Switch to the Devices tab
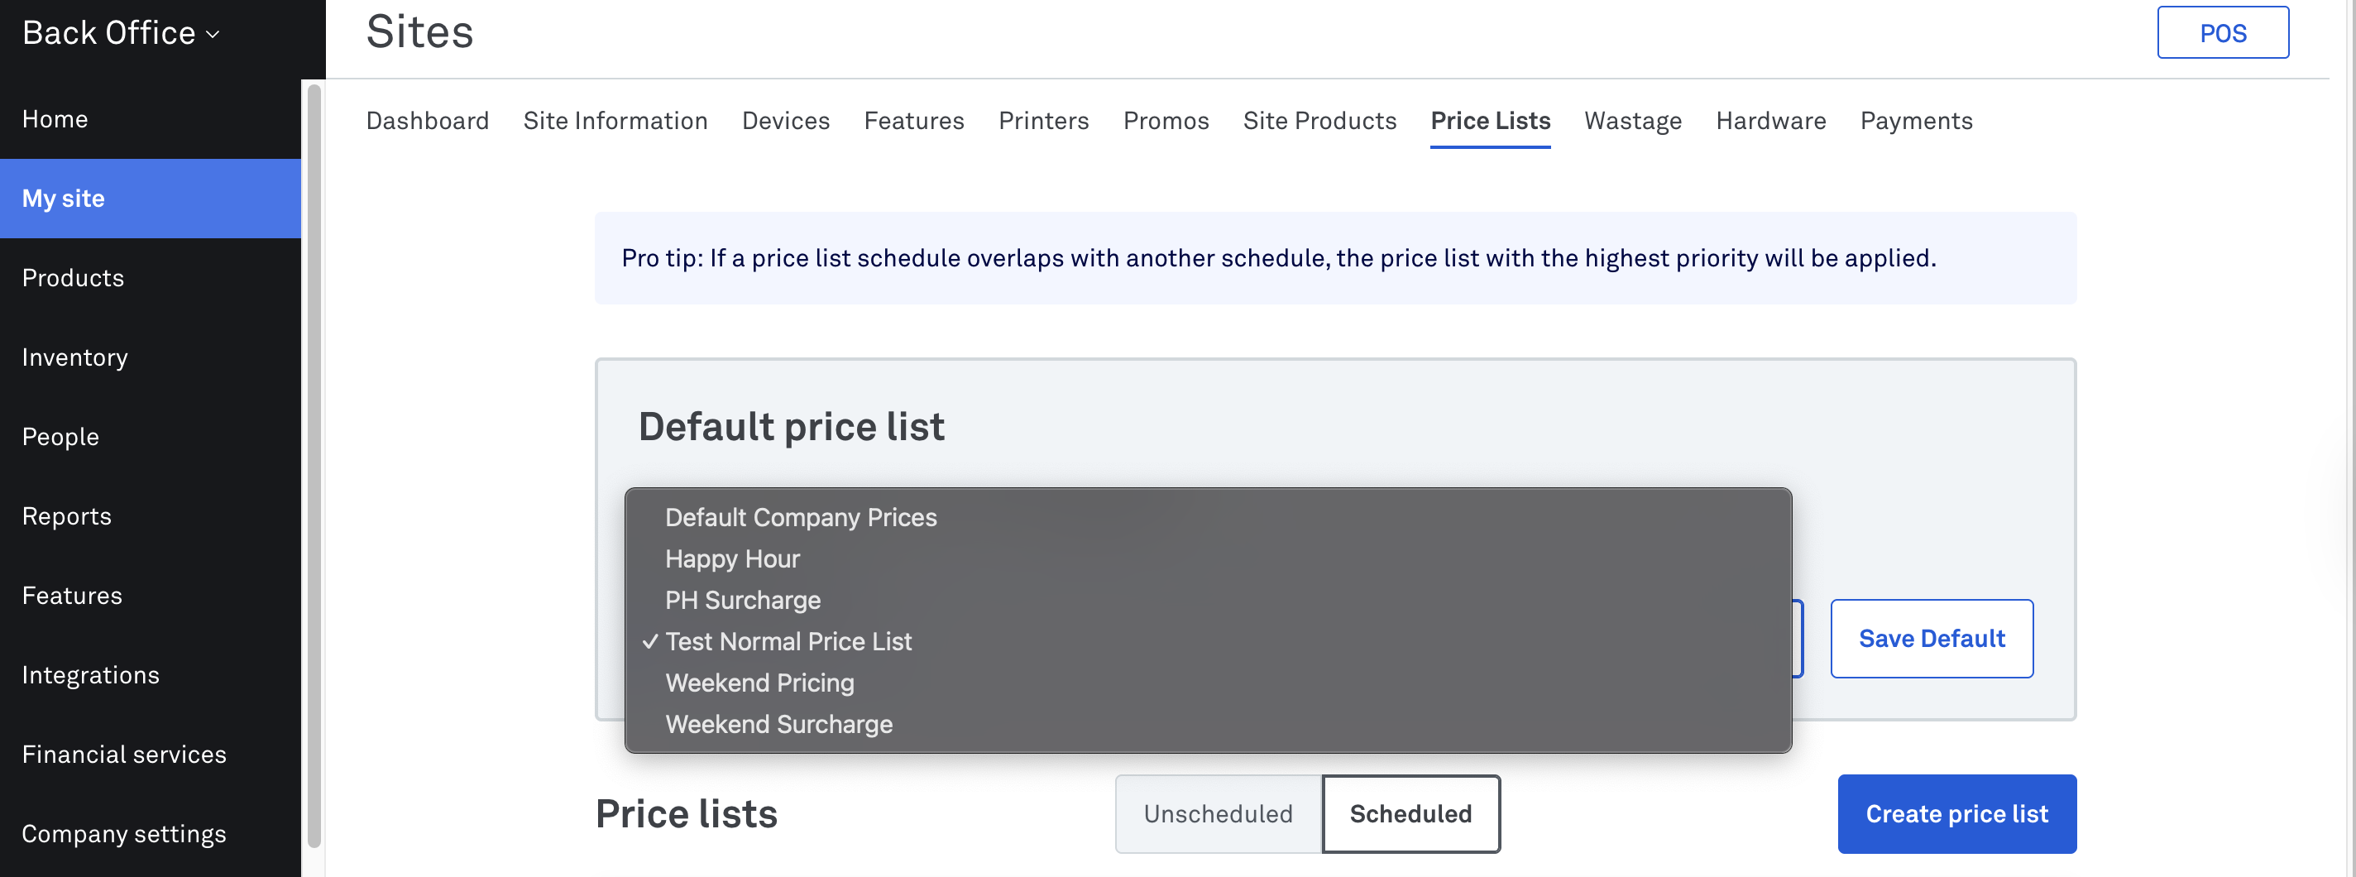 786,121
